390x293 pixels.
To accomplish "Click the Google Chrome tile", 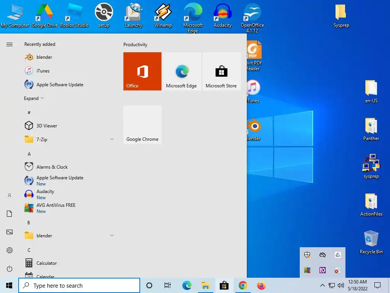I will point(142,125).
